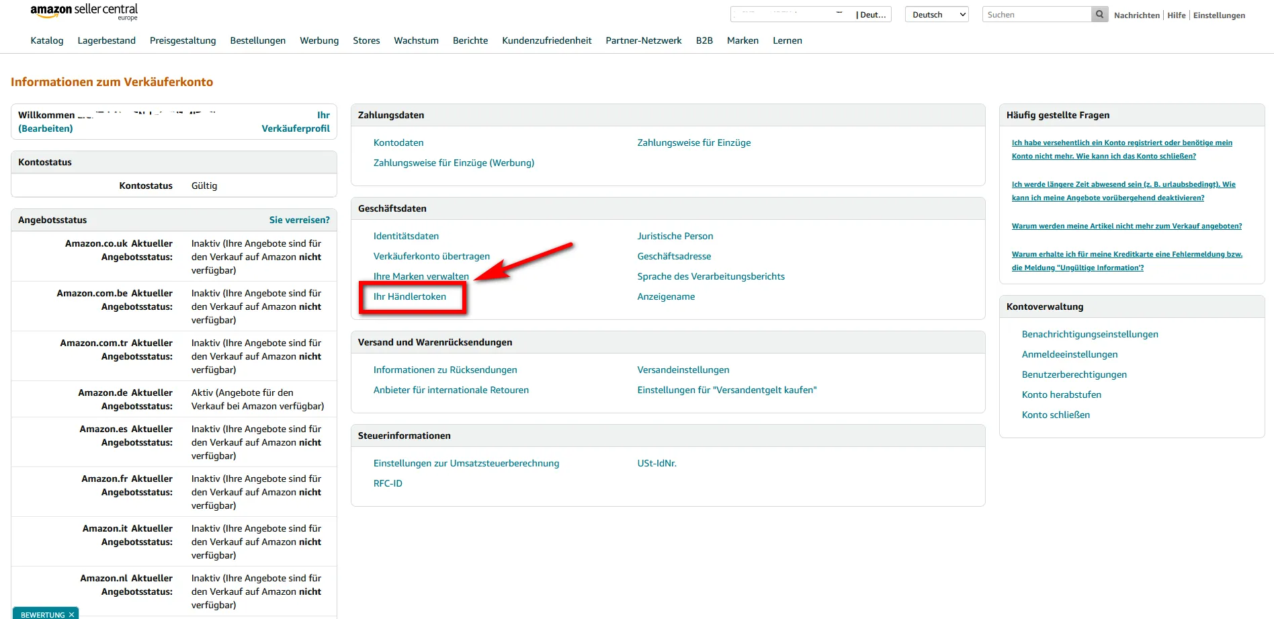Screen dimensions: 1274x619
Task: Open the Stores menu
Action: point(366,40)
